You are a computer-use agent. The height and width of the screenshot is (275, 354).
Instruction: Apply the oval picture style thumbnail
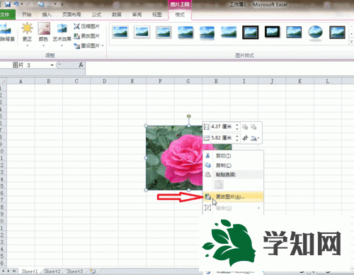(x=316, y=33)
